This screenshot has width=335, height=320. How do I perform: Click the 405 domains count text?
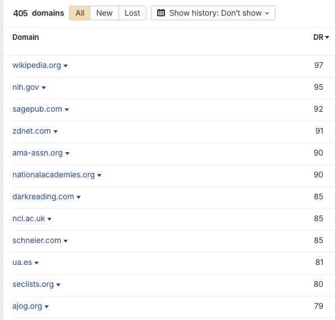(39, 13)
